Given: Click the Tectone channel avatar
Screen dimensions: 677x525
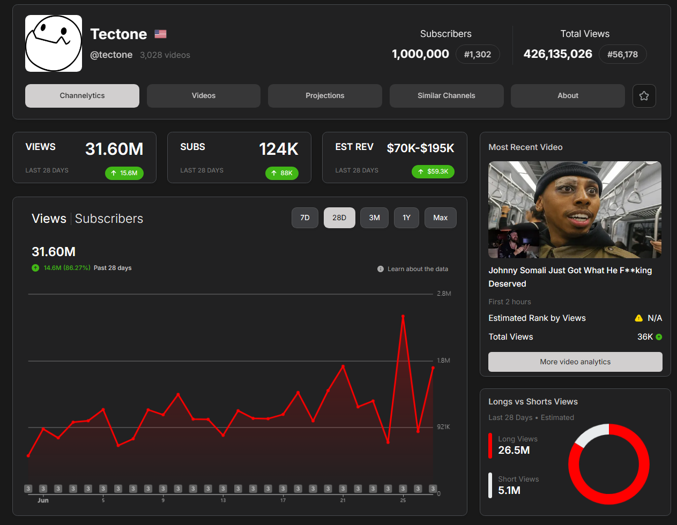Looking at the screenshot, I should coord(54,43).
